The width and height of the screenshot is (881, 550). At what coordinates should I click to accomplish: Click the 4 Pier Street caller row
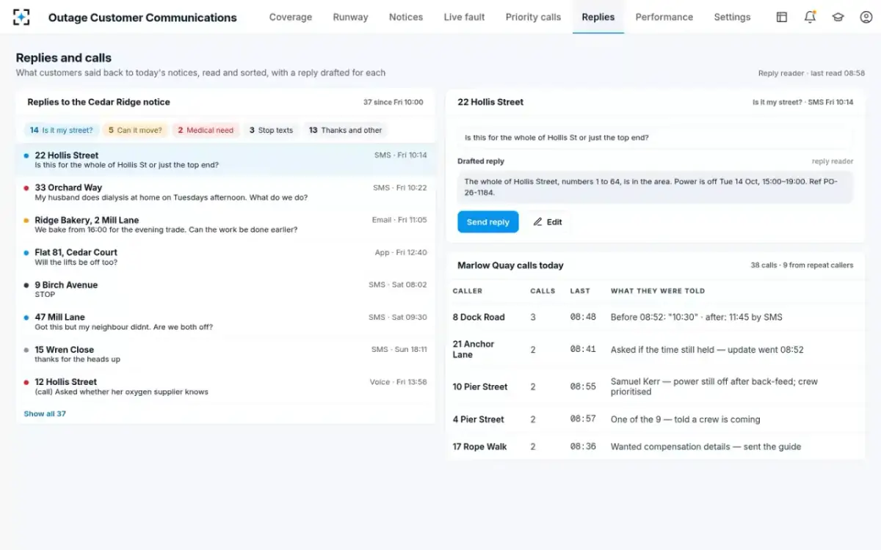click(x=655, y=419)
